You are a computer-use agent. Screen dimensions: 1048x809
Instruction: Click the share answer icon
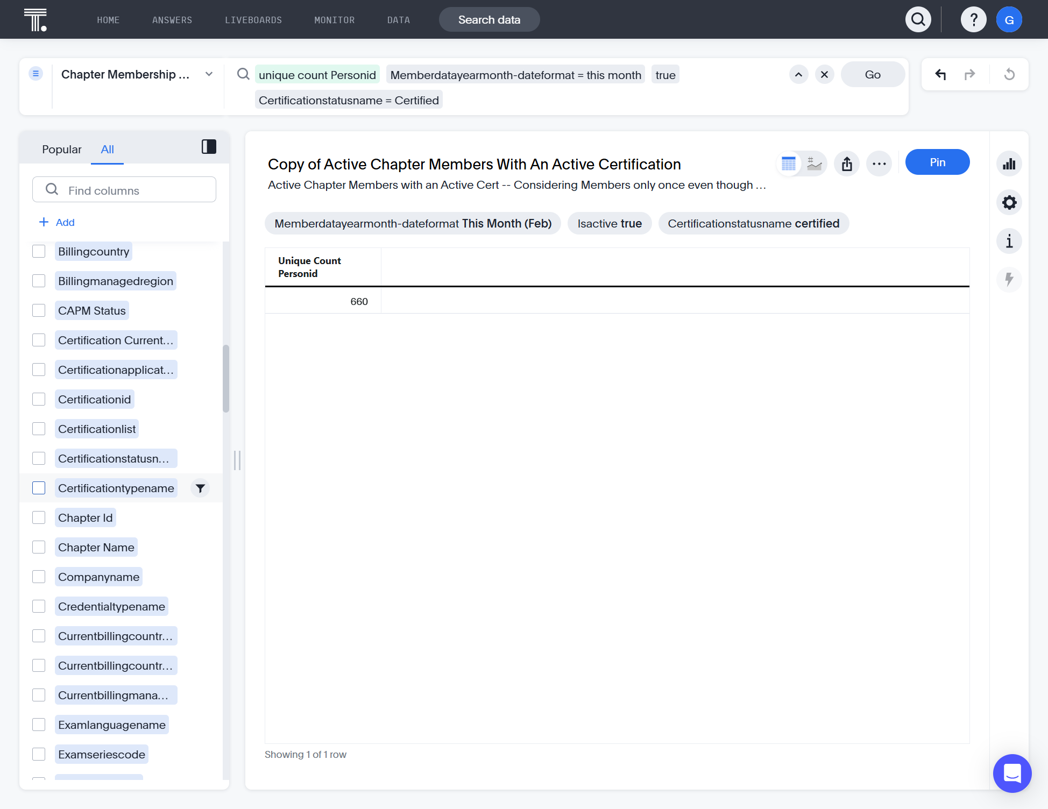pyautogui.click(x=847, y=164)
